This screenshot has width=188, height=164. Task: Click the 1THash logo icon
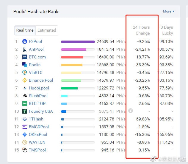[x=25, y=119]
